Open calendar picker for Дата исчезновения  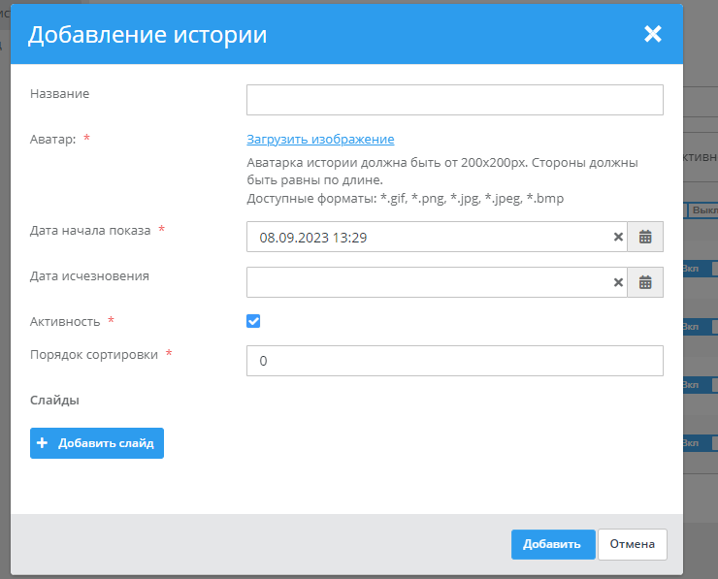pyautogui.click(x=645, y=282)
